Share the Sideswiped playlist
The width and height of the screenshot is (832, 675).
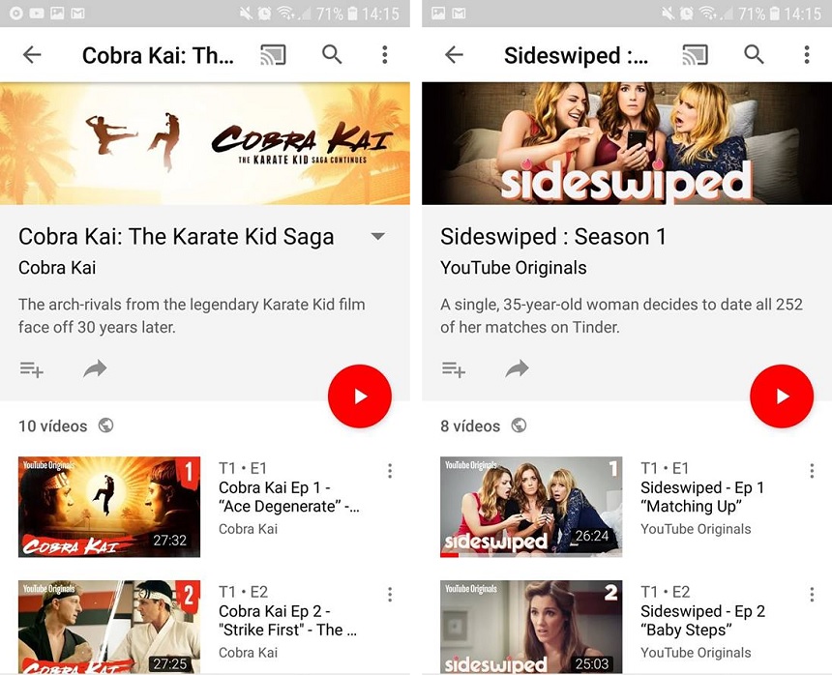517,368
